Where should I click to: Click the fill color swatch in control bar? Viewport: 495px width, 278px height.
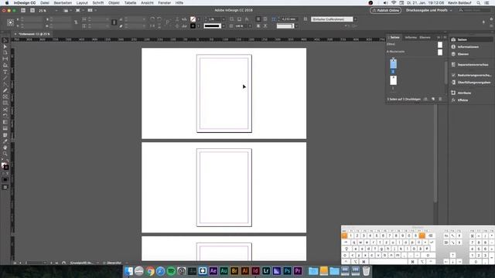coord(193,19)
